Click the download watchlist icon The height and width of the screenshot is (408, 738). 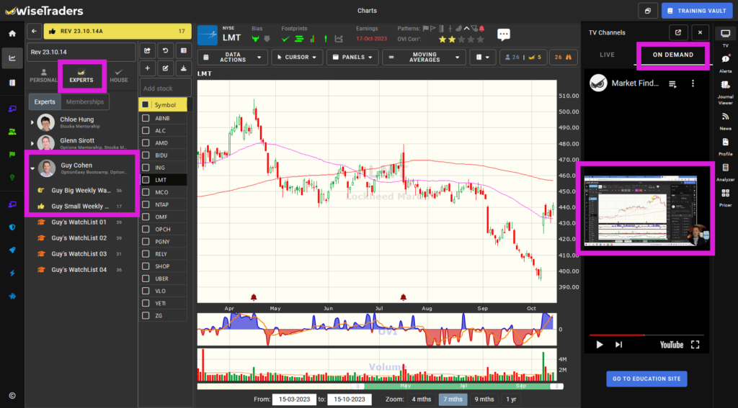pyautogui.click(x=183, y=68)
